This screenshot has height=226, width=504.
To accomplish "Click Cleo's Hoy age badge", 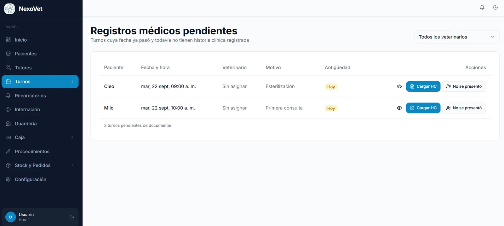I will tap(331, 87).
